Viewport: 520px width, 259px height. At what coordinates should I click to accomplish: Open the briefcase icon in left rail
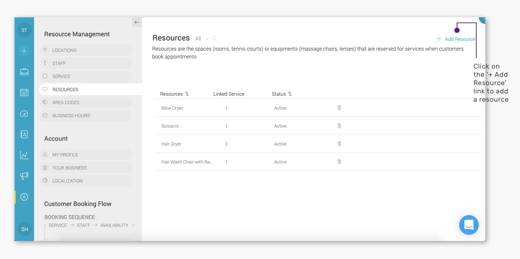click(24, 71)
